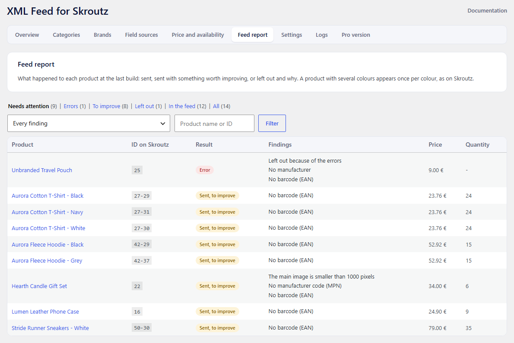Screen dimensions: 514x343
Task: Click the Findings column header
Action: tap(280, 145)
